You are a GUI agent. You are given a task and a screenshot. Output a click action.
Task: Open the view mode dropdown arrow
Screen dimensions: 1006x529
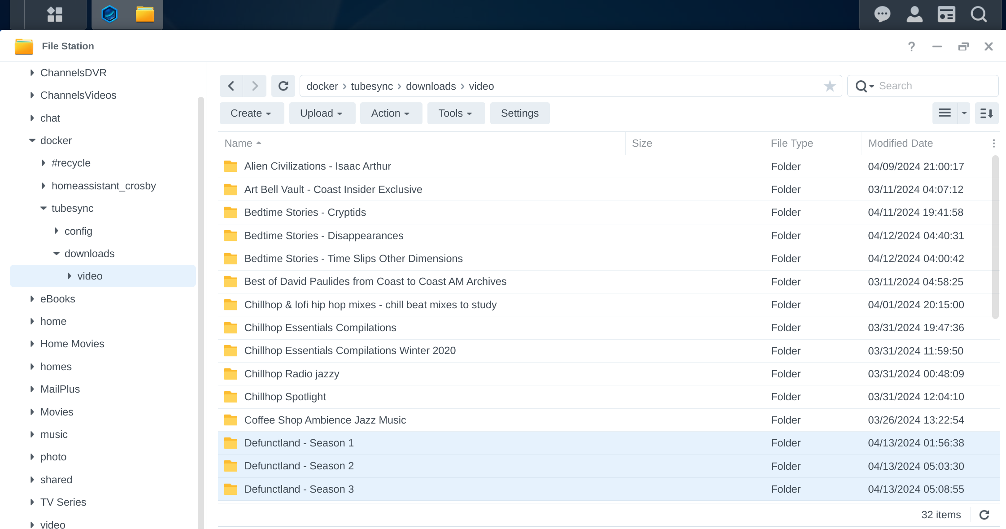[964, 114]
